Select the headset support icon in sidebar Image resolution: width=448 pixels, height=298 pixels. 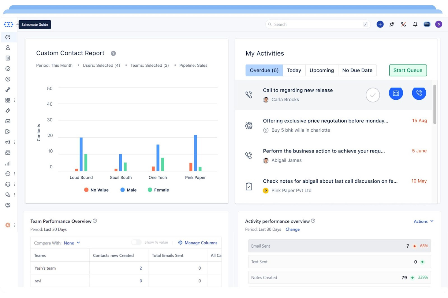click(x=8, y=184)
